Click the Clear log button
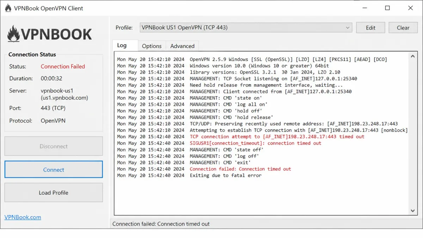This screenshot has height=238, width=423. tap(403, 28)
